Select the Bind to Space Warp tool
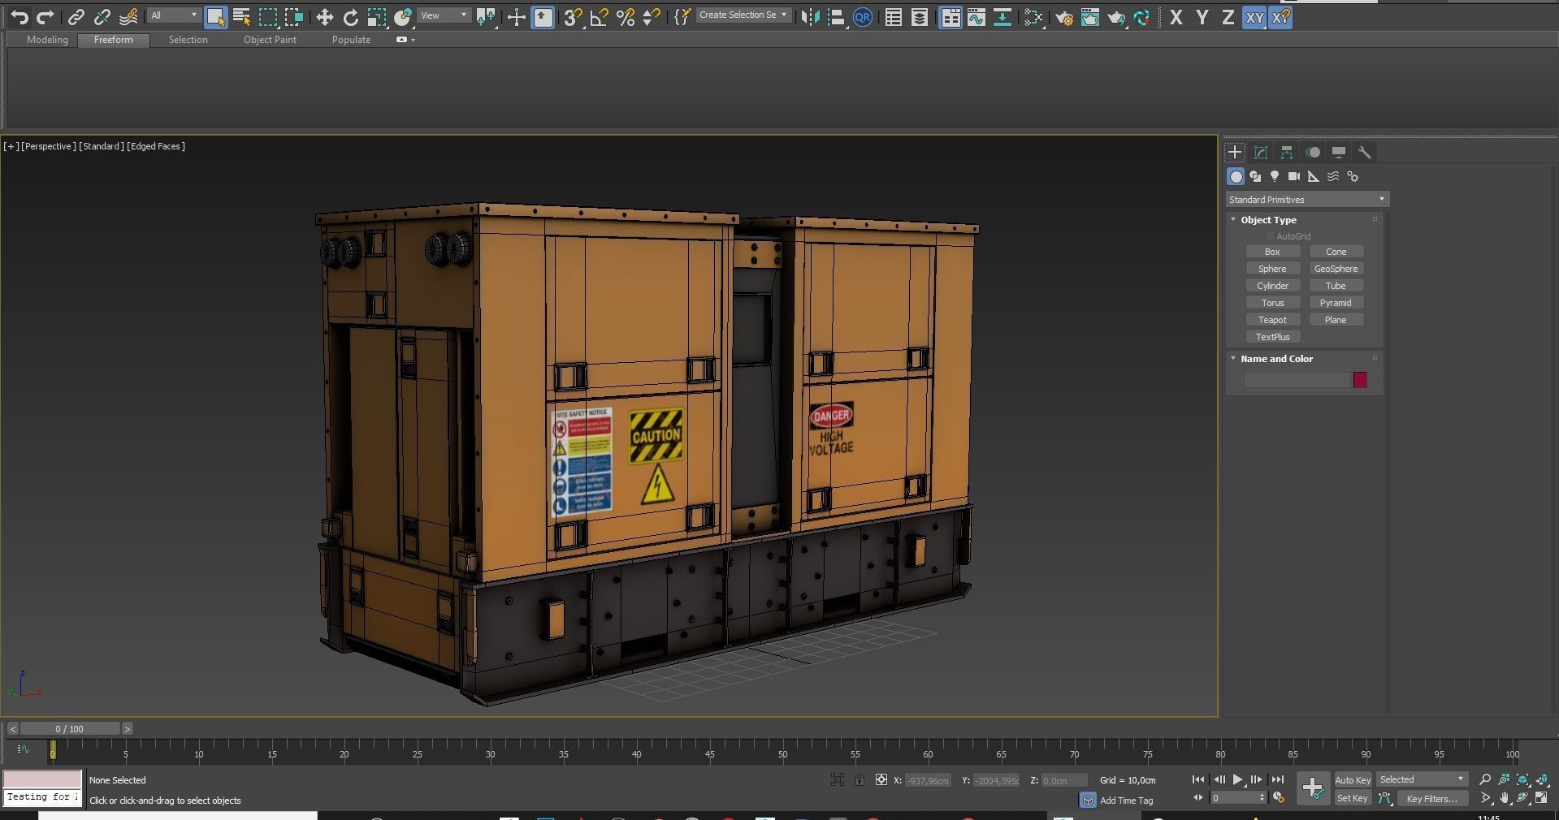 click(128, 17)
